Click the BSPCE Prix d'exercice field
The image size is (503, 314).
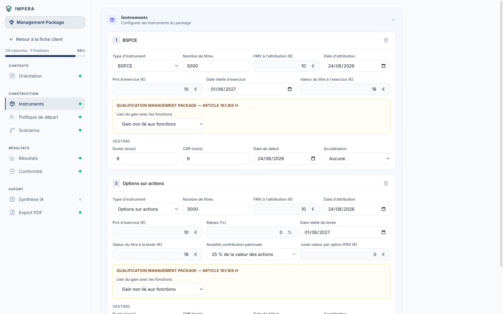click(158, 89)
